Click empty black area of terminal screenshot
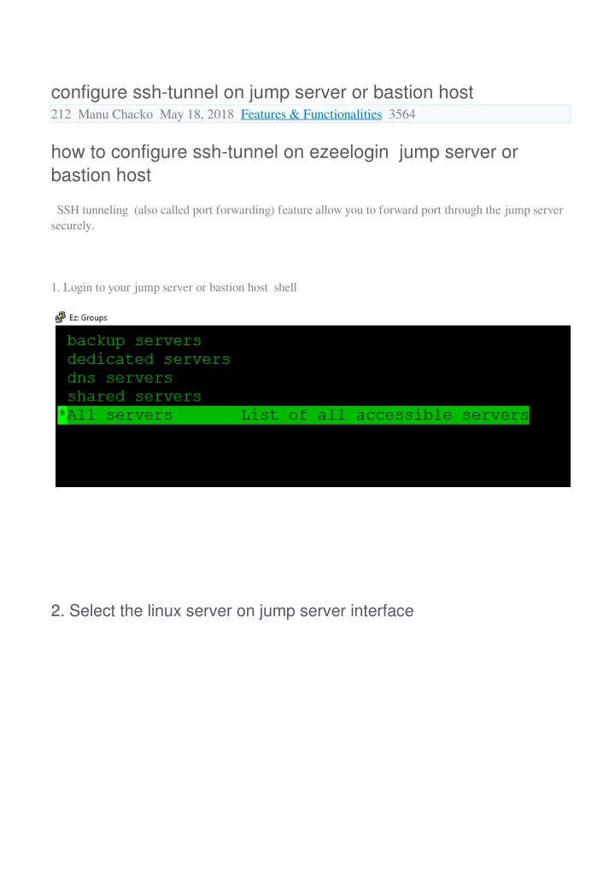615x870 pixels. coord(313,456)
